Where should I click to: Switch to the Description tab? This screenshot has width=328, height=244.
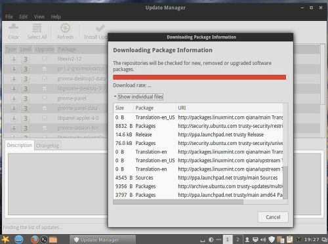(20, 145)
